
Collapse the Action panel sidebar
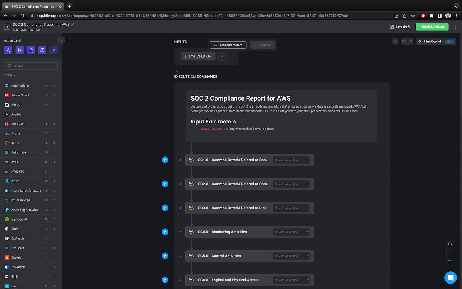pos(62,40)
